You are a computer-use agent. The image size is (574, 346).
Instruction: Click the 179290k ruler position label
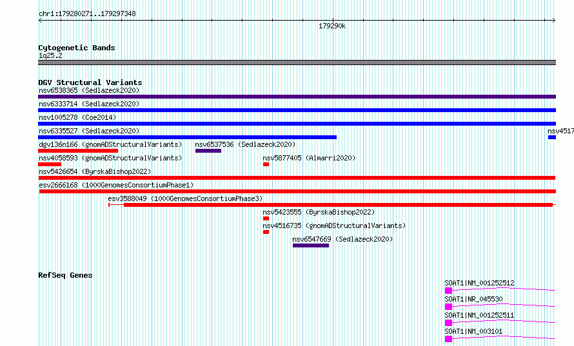click(x=332, y=26)
